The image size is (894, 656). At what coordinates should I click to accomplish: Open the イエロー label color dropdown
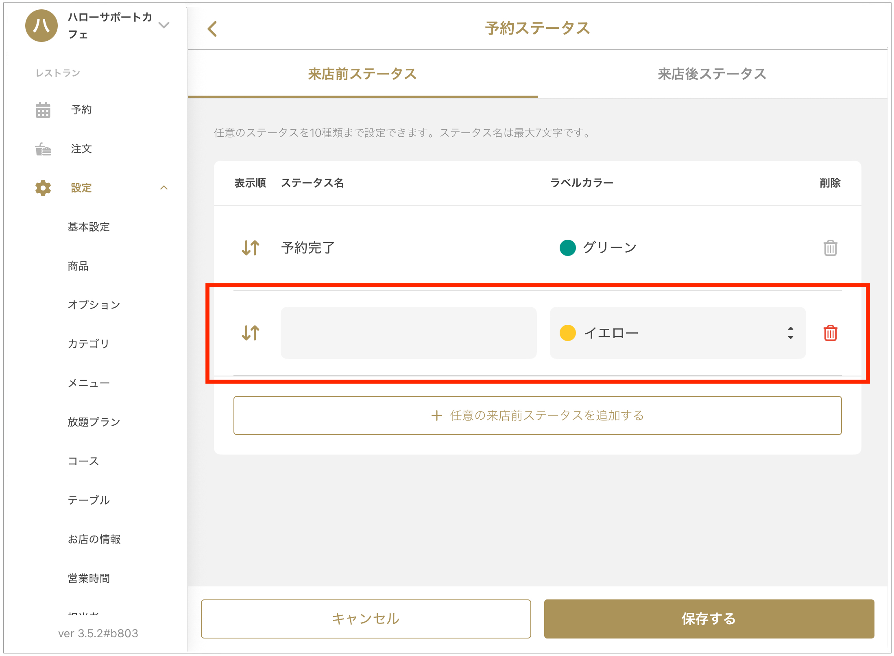pos(677,333)
